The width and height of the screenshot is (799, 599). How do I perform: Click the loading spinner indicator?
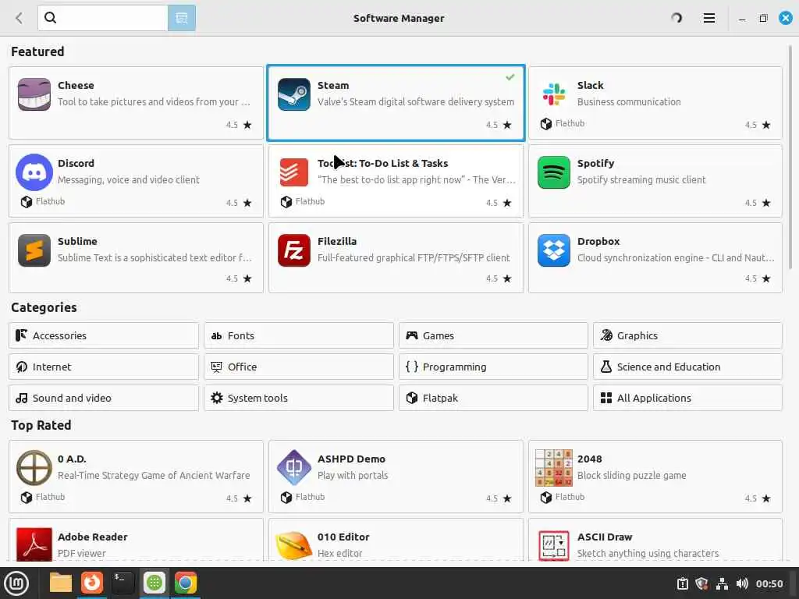(x=676, y=19)
